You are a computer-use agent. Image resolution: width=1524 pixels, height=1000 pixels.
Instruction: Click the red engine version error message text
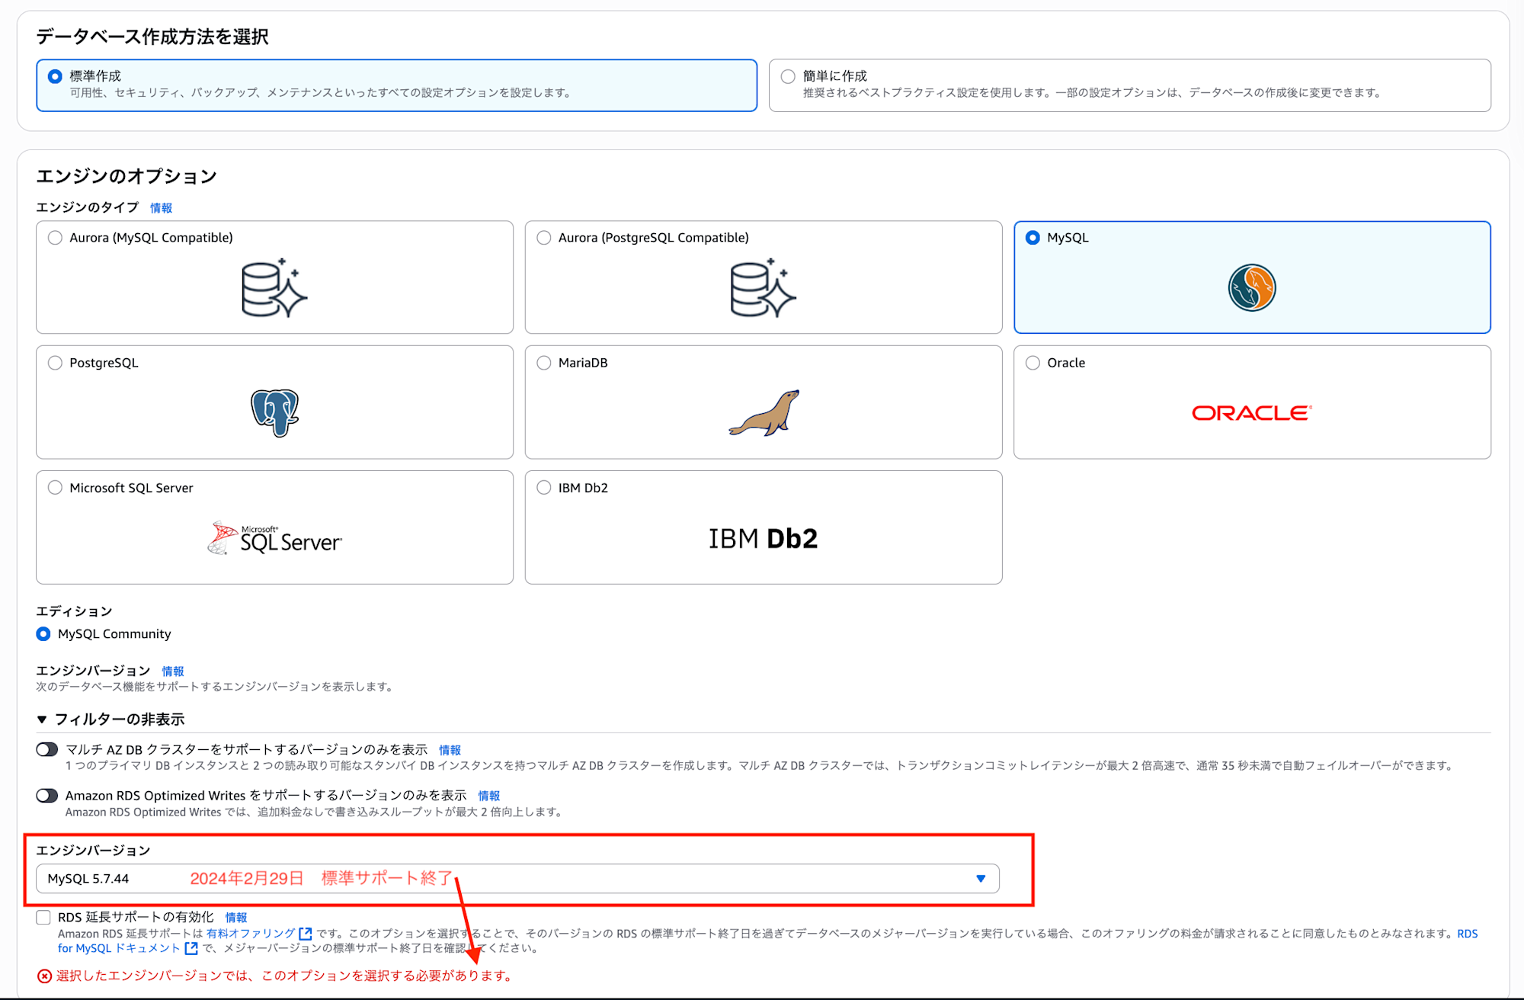[x=284, y=976]
